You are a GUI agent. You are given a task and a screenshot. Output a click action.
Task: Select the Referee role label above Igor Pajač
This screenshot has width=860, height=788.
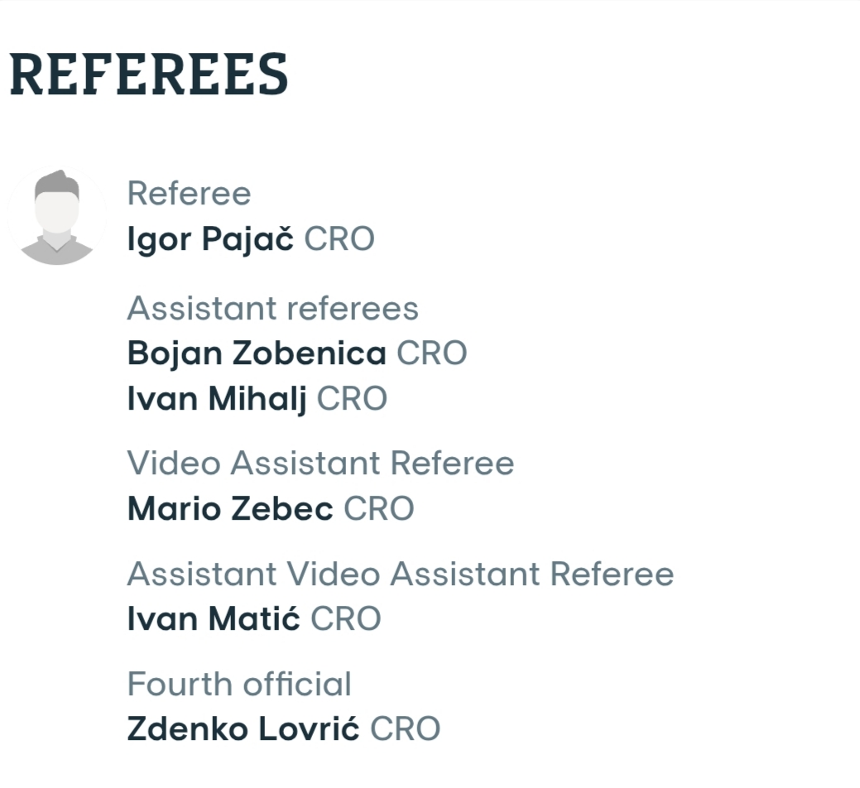189,194
